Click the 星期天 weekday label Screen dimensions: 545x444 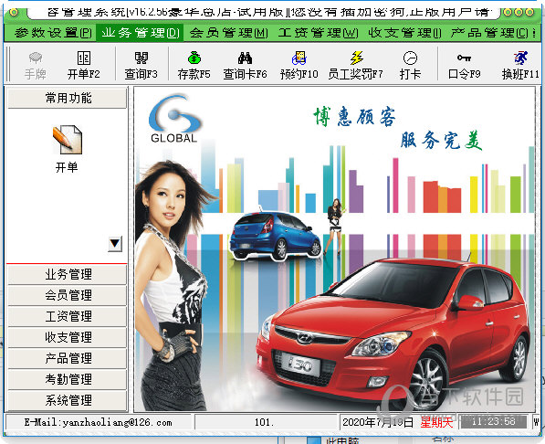pos(436,422)
